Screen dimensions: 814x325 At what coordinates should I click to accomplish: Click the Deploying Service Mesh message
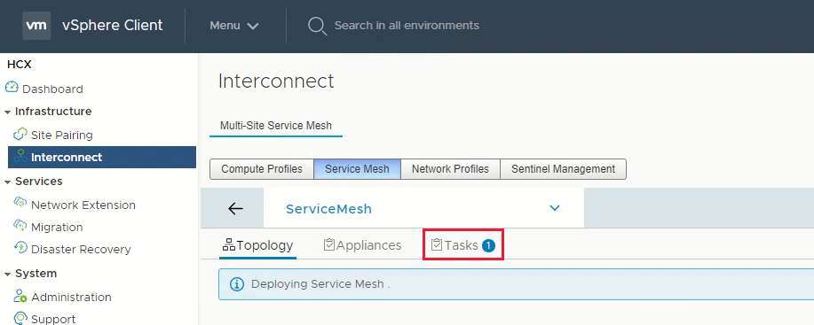coord(320,284)
